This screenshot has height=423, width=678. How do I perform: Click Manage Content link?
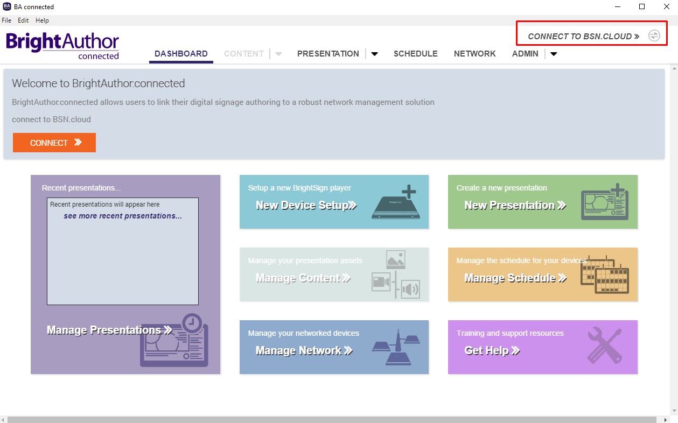303,278
